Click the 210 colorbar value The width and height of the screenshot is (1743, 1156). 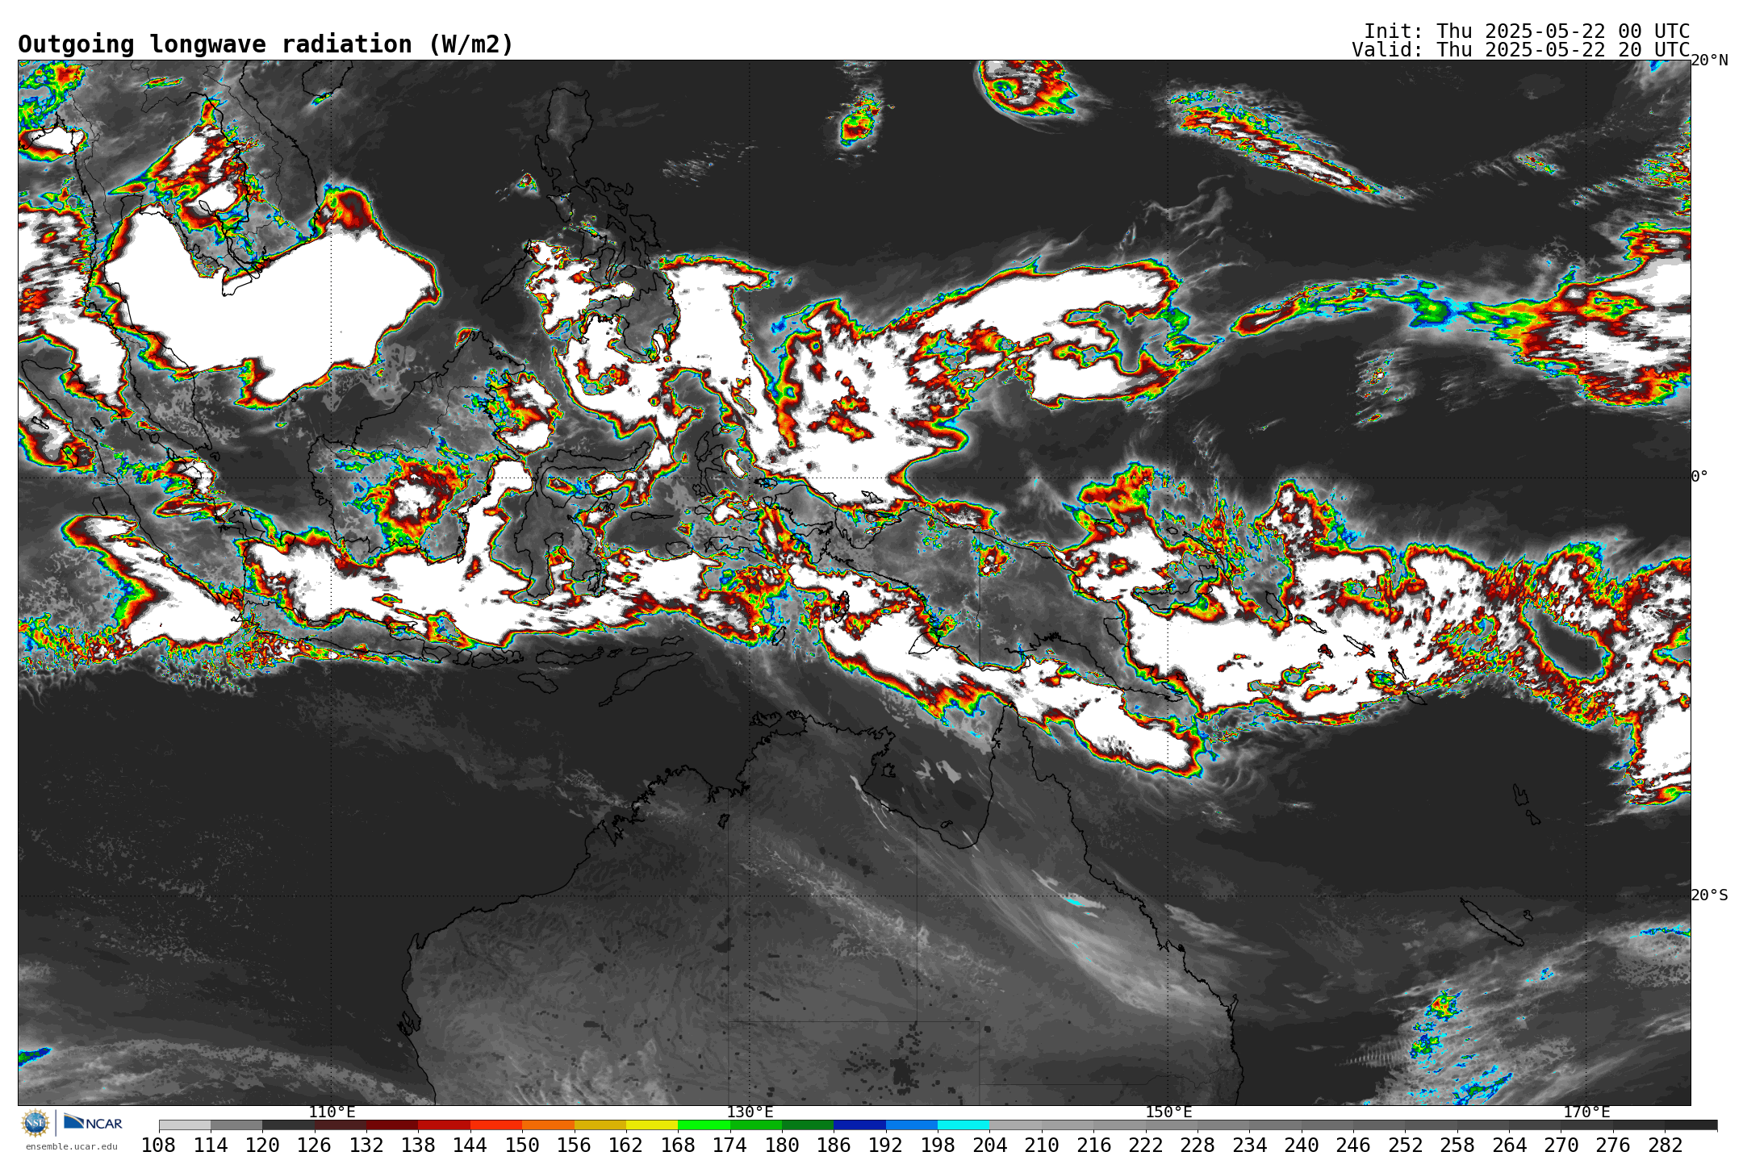tap(1042, 1146)
